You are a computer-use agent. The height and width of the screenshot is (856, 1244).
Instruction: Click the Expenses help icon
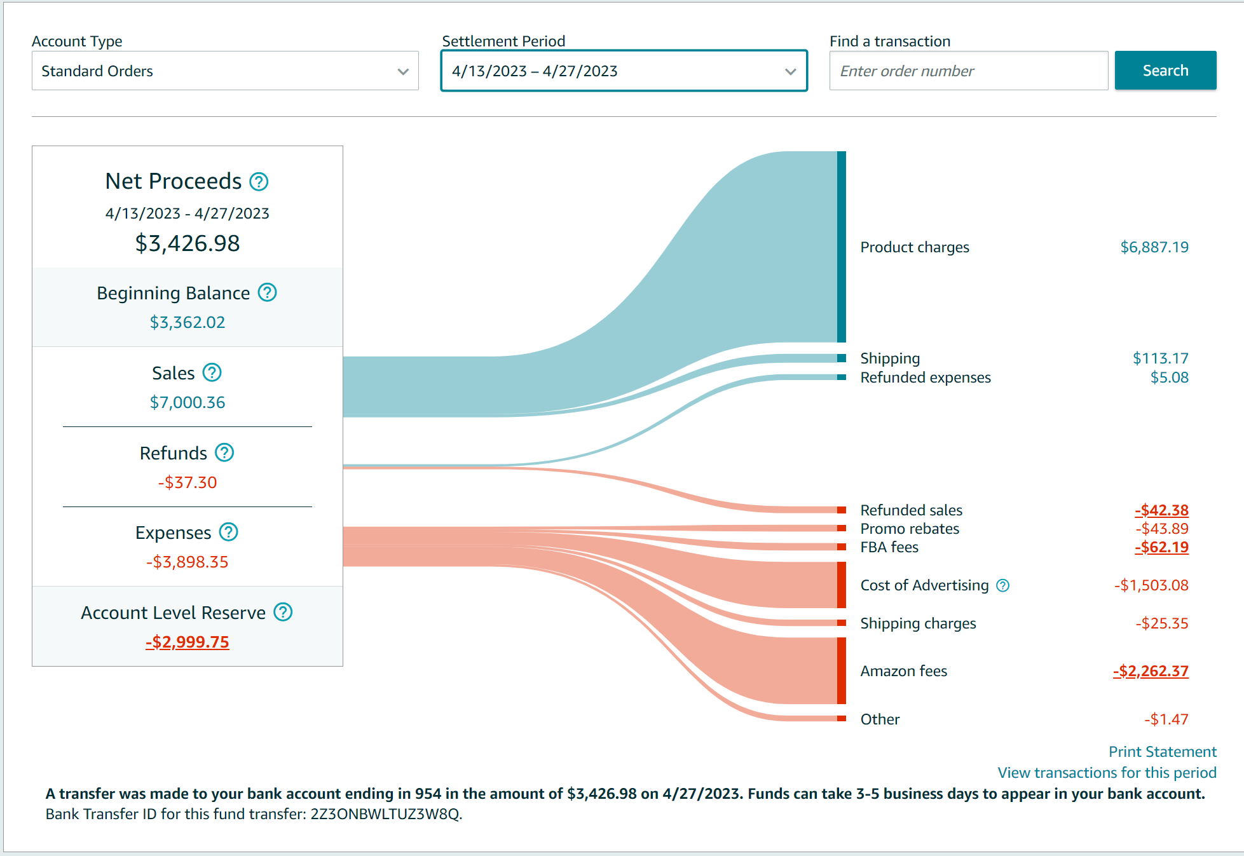tap(228, 533)
